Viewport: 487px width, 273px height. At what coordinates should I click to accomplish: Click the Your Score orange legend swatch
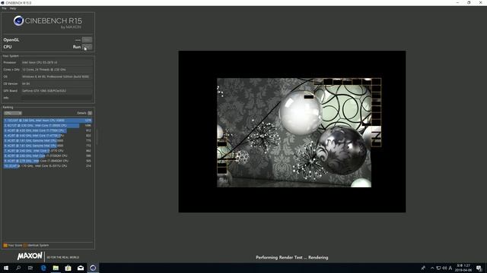point(5,245)
